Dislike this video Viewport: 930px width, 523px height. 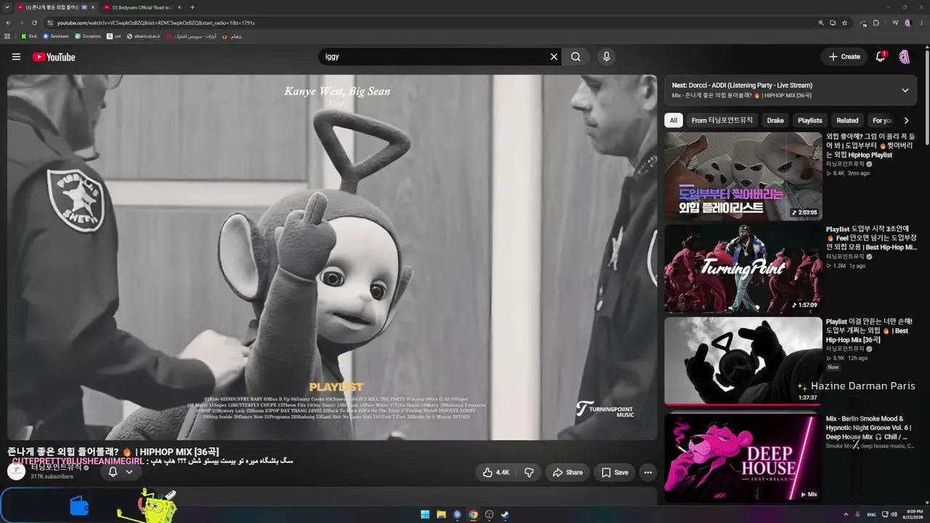point(529,472)
